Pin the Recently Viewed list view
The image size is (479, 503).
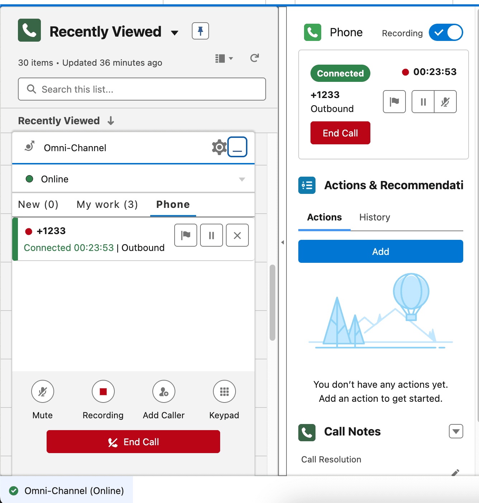point(200,31)
